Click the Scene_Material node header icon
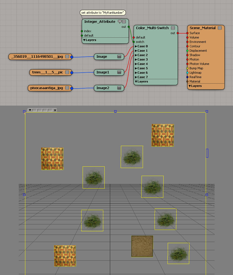The height and width of the screenshot is (275, 233). (220, 28)
